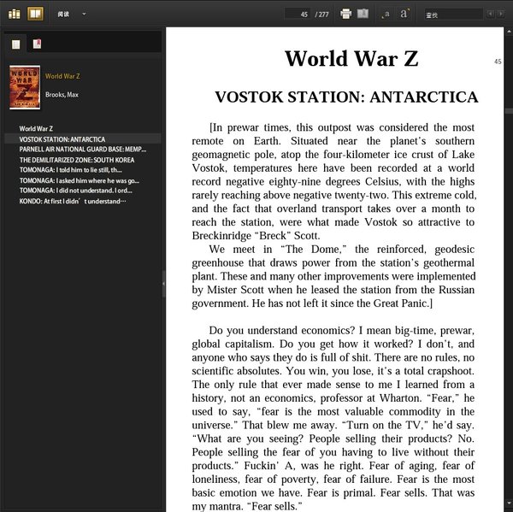Click the reading mode label in toolbar
513x512 pixels.
(63, 14)
